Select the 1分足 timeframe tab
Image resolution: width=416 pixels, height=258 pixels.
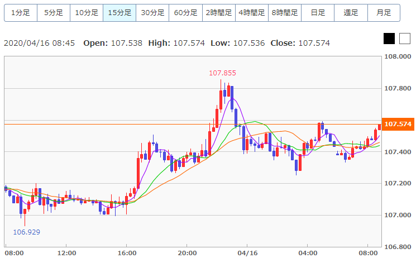point(21,12)
